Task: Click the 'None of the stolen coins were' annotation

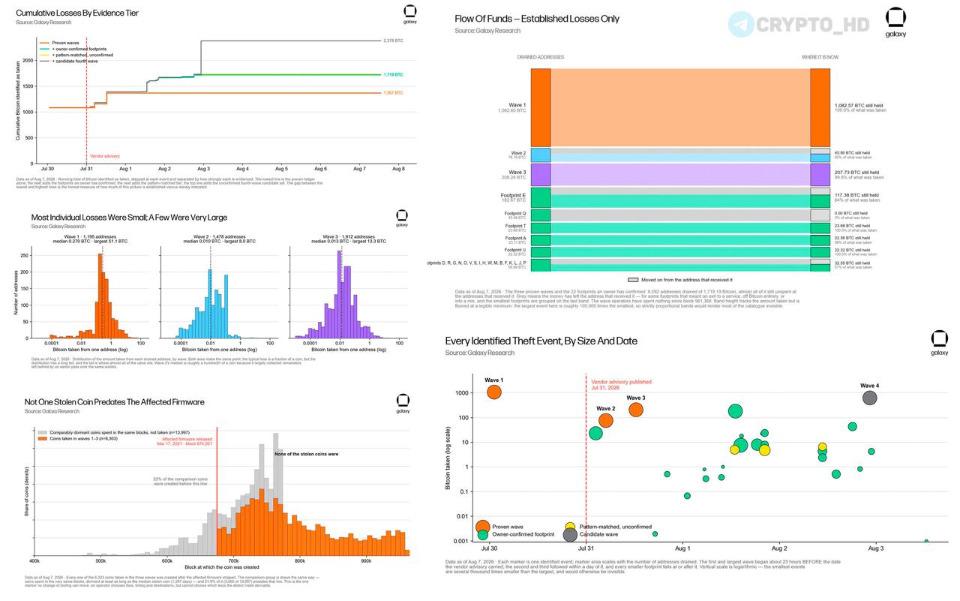Action: pyautogui.click(x=306, y=454)
